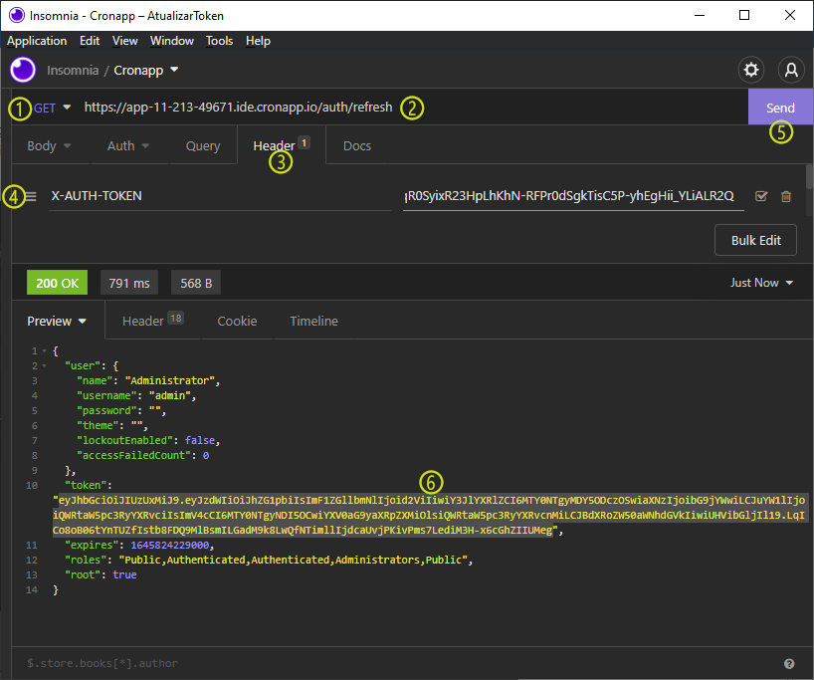
Task: Send the request
Action: pyautogui.click(x=780, y=107)
